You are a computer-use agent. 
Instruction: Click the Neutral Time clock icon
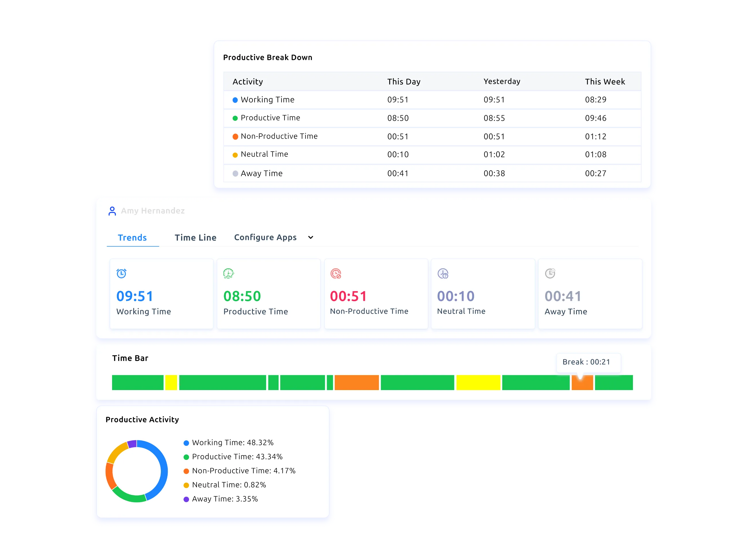point(443,274)
